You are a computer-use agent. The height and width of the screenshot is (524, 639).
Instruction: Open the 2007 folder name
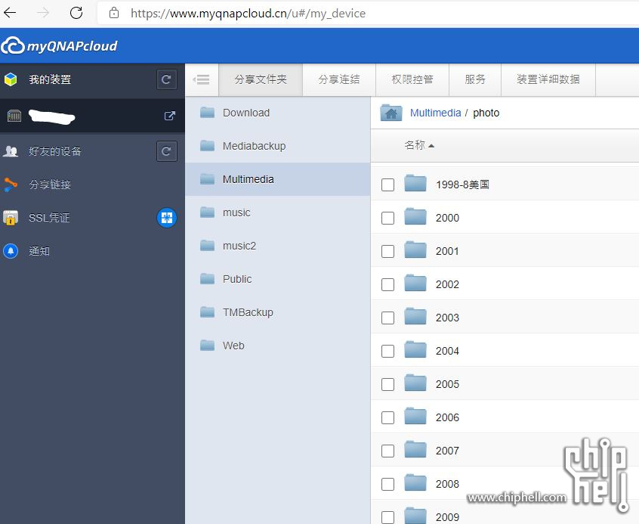pos(447,451)
